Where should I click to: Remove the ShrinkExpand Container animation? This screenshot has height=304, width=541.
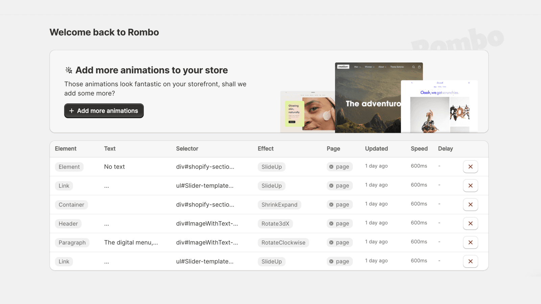[470, 204]
